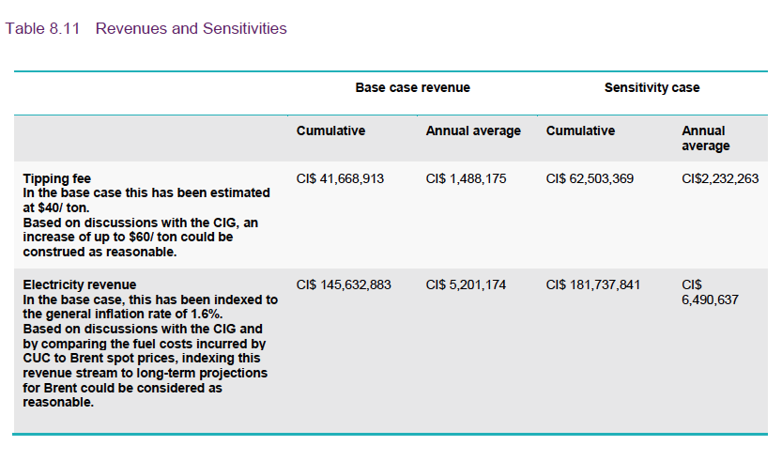The width and height of the screenshot is (782, 461).
Task: Click the Sensitivity case column header
Action: (652, 87)
